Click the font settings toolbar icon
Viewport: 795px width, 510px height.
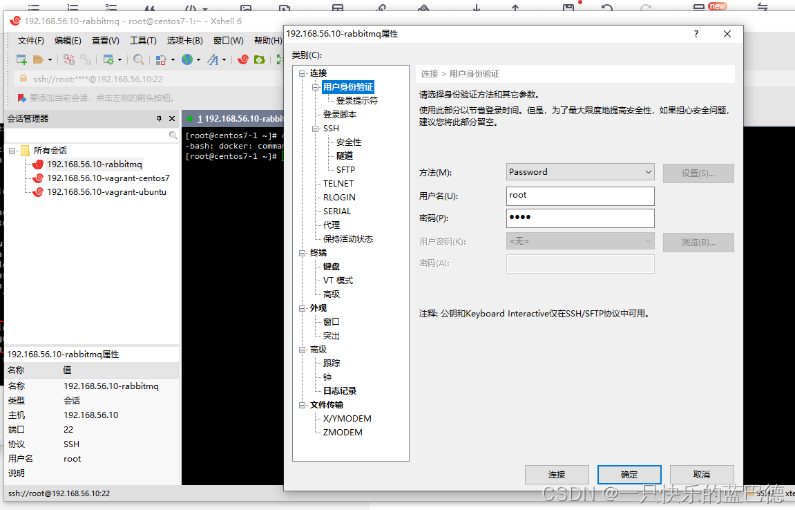(x=213, y=59)
